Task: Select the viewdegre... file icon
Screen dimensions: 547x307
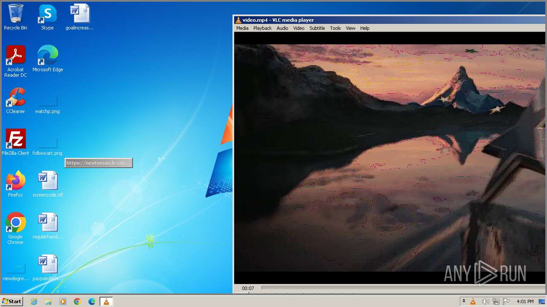Action: pyautogui.click(x=15, y=272)
